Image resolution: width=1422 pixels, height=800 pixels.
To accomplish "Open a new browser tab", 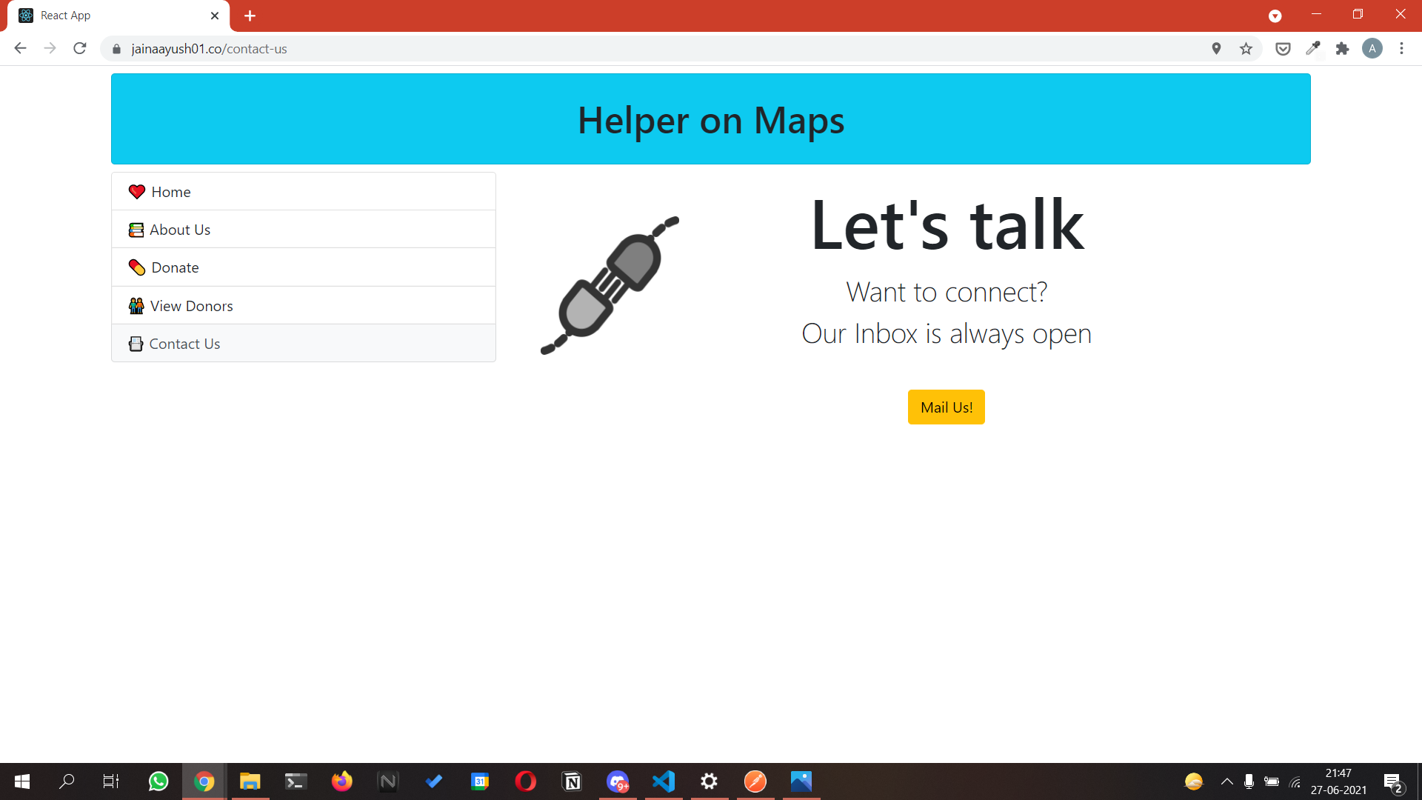I will [x=250, y=16].
